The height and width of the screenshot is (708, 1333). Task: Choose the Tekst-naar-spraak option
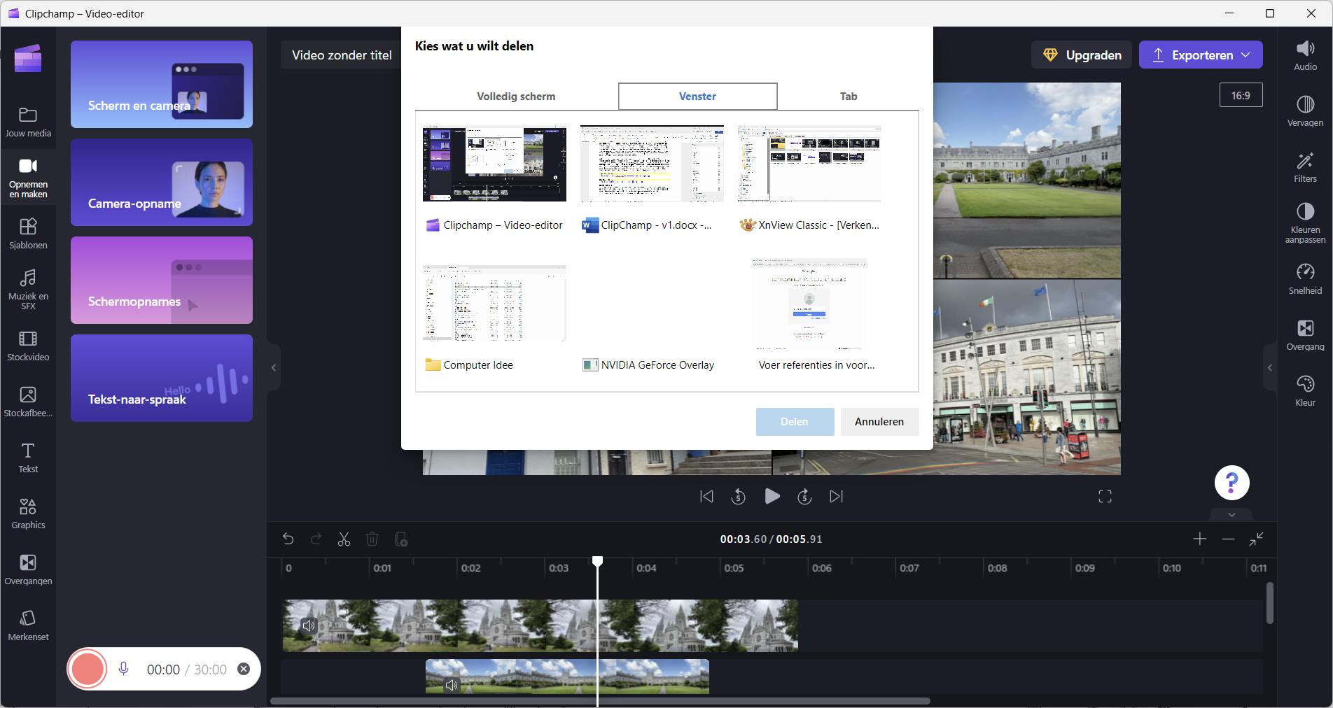[162, 378]
